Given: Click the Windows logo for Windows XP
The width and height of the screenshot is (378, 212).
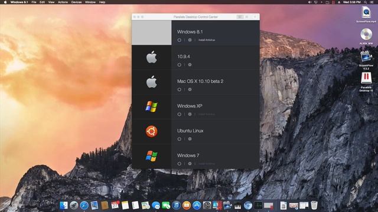Looking at the screenshot, I should pos(152,107).
